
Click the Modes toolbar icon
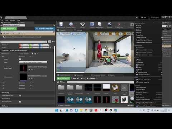[82, 24]
